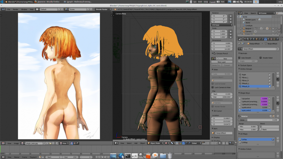The image size is (283, 159).
Task: Toggle X rotation lock icon
Action: 231,16
